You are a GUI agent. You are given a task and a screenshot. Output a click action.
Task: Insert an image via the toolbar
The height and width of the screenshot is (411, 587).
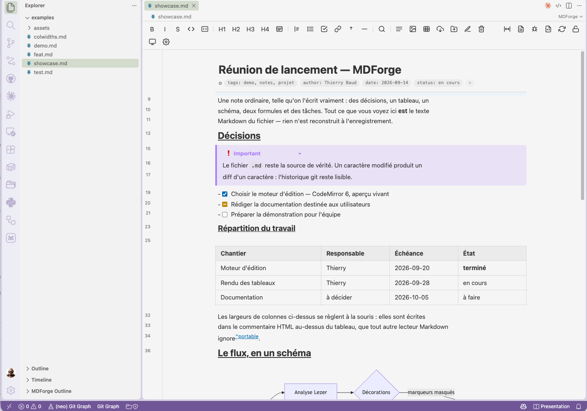(x=413, y=29)
